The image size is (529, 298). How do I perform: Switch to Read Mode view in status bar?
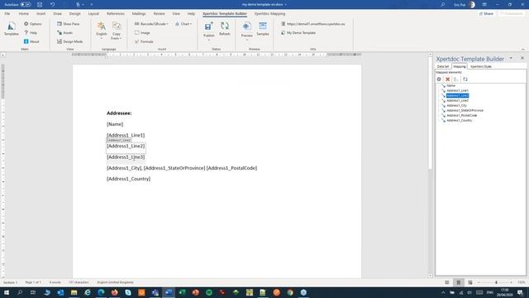[x=447, y=282]
